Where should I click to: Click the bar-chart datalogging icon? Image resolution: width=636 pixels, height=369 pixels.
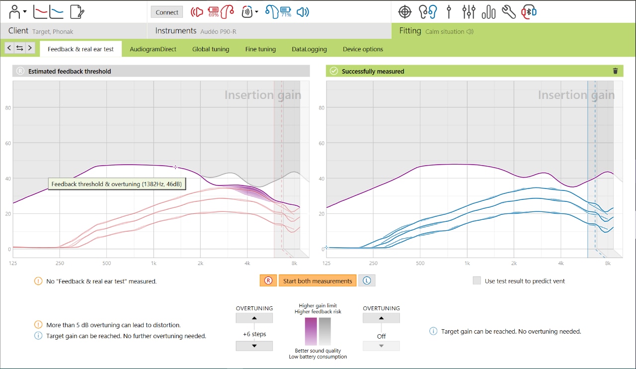(x=488, y=11)
